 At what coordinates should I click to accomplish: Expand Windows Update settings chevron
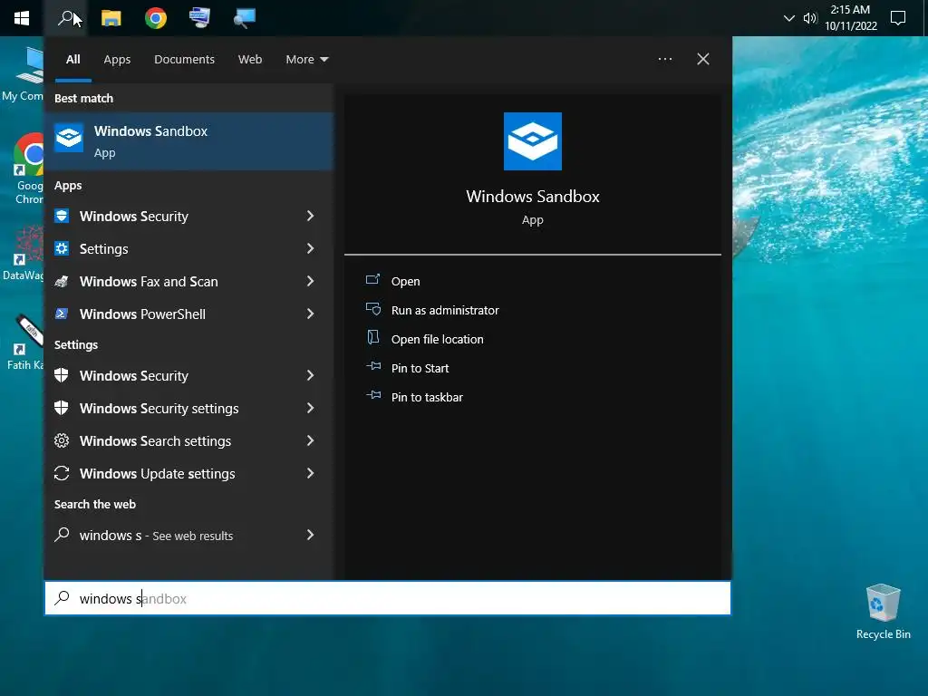click(310, 473)
